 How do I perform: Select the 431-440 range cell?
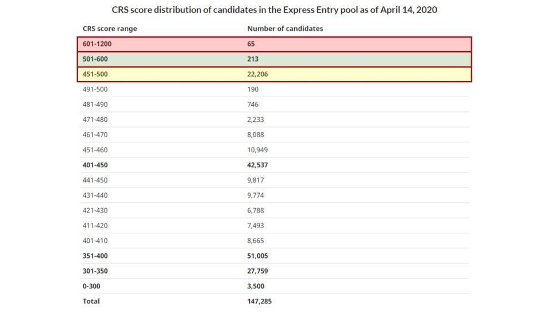95,195
